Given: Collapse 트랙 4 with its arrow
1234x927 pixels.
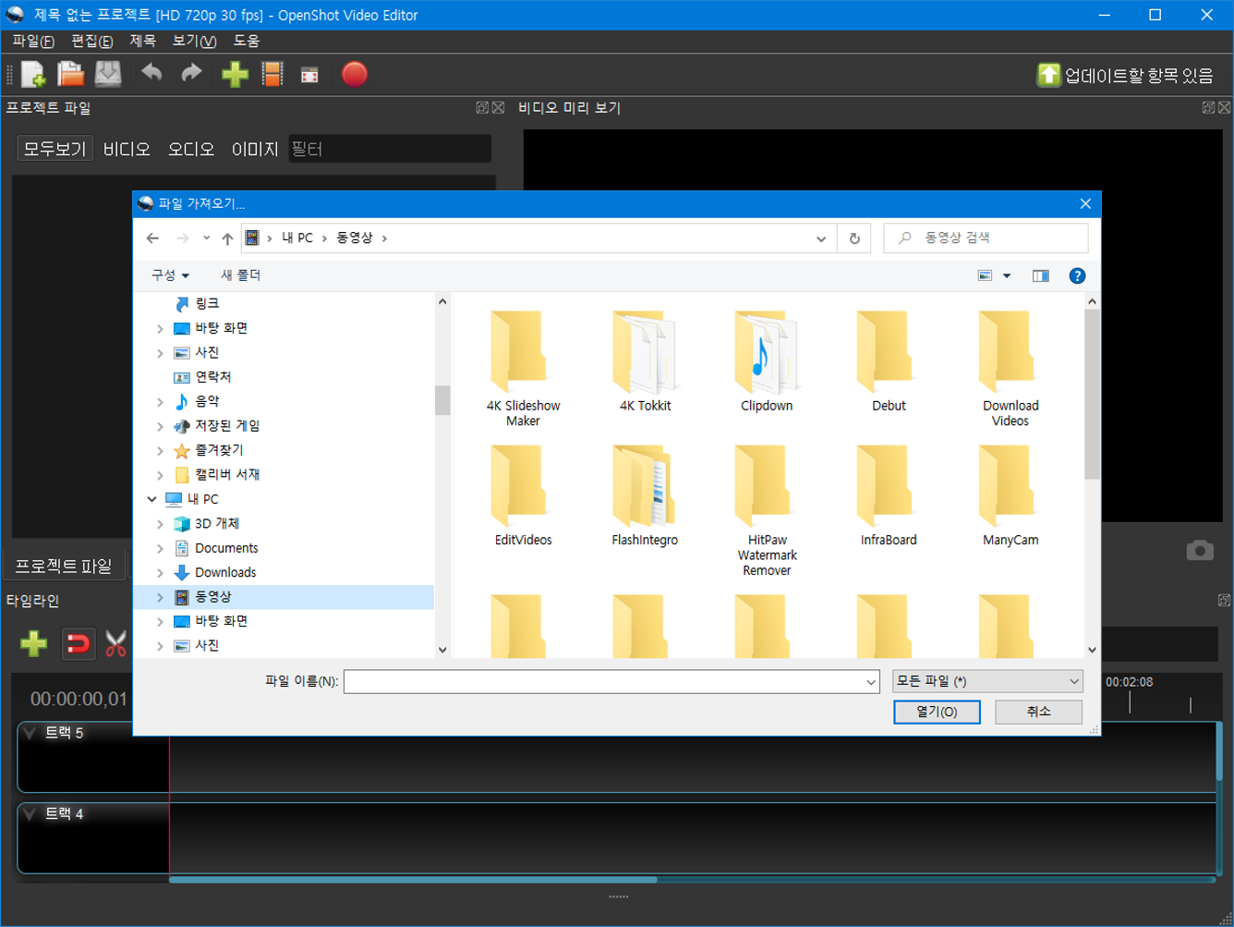Looking at the screenshot, I should click(x=30, y=814).
